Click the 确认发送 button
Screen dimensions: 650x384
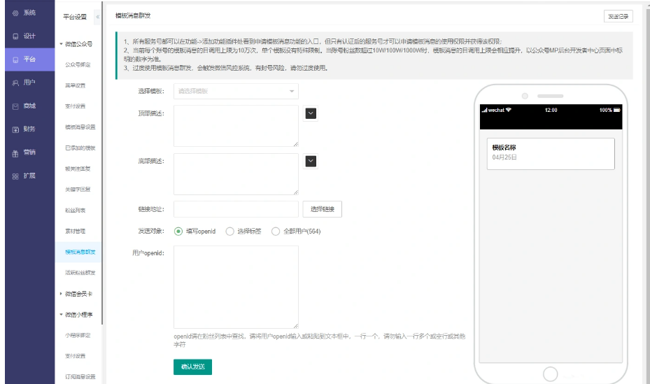click(192, 367)
